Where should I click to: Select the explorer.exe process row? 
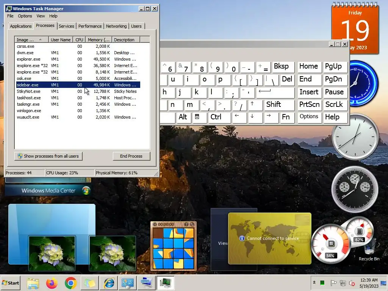point(78,59)
